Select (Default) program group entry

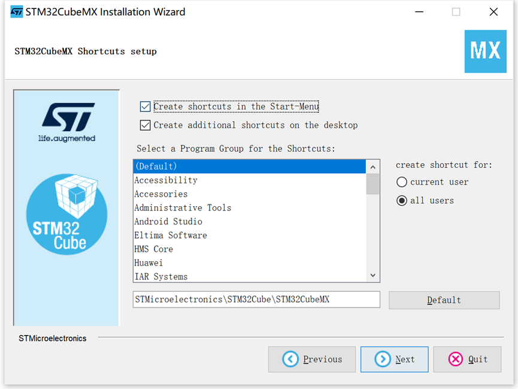click(x=250, y=167)
